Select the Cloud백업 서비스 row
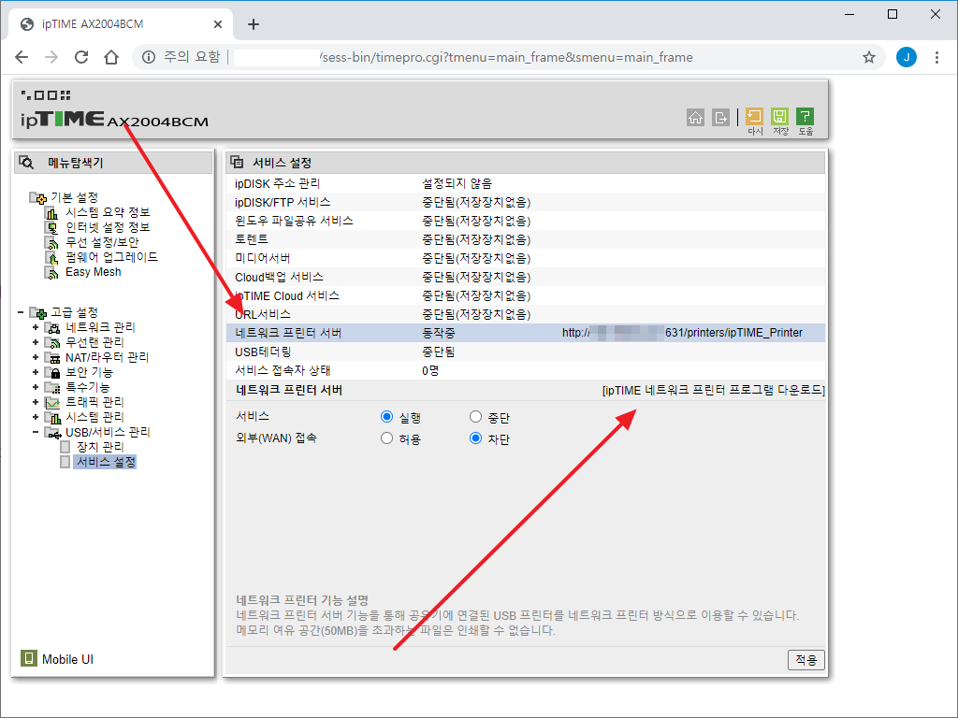The width and height of the screenshot is (958, 718). pos(526,277)
